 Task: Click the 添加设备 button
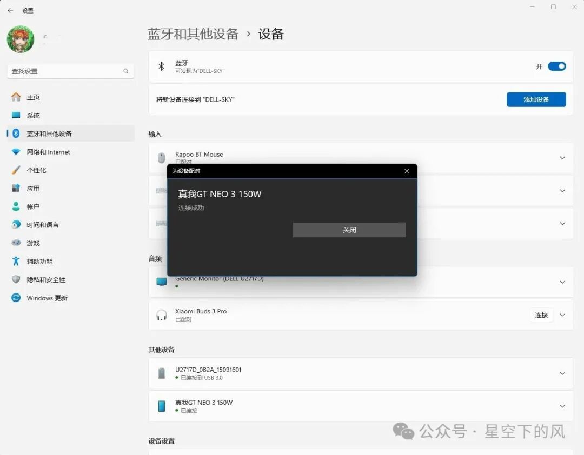click(x=536, y=99)
